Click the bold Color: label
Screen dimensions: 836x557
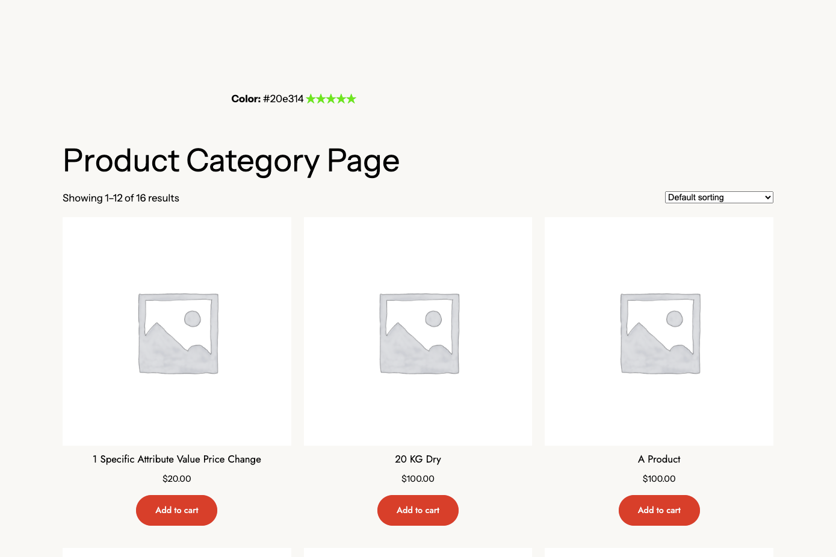246,99
